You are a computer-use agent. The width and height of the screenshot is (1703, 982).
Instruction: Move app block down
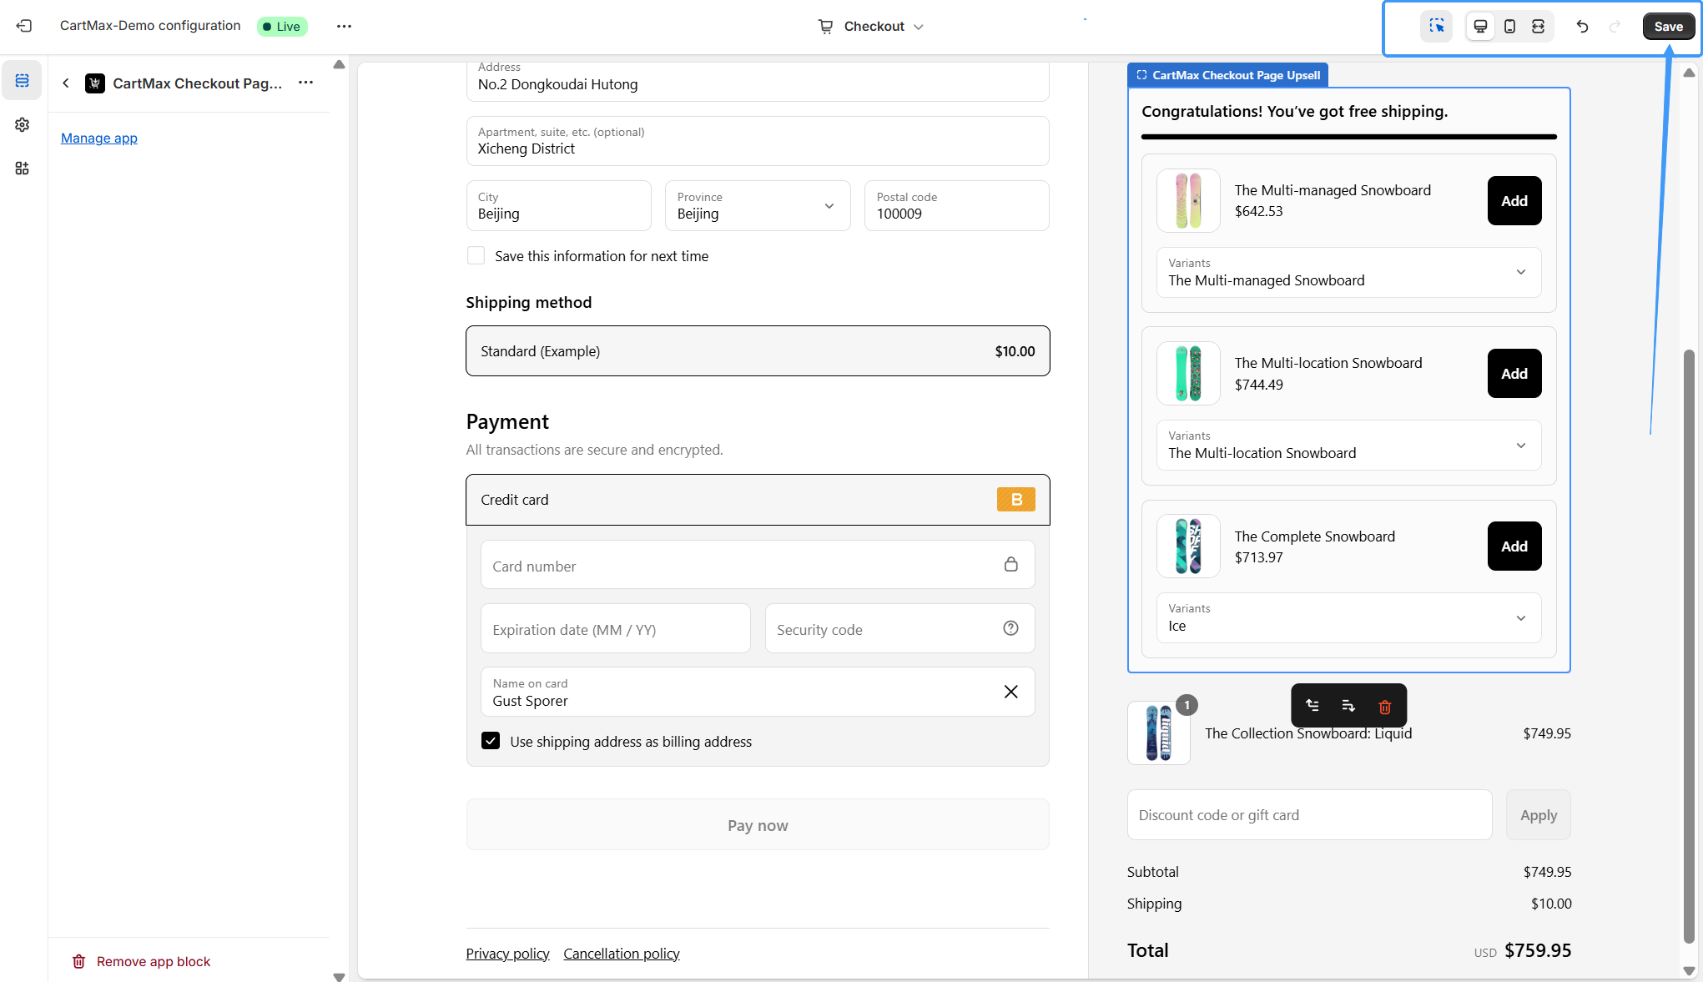1348,706
